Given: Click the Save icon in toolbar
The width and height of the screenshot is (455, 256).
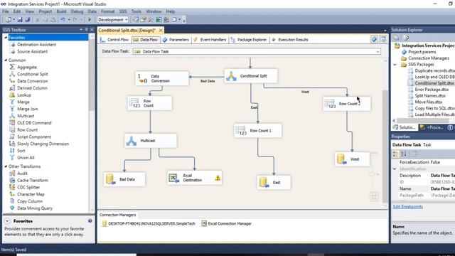Looking at the screenshot, I should coord(20,20).
